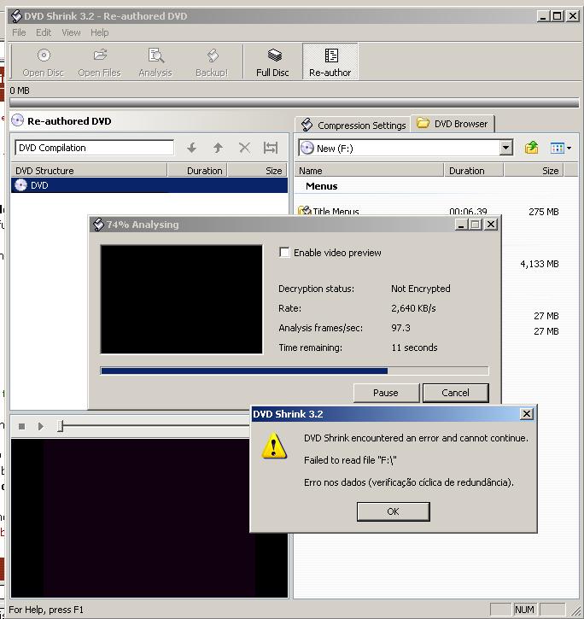Open the File menu
Screen dimensions: 584x619
[x=19, y=32]
